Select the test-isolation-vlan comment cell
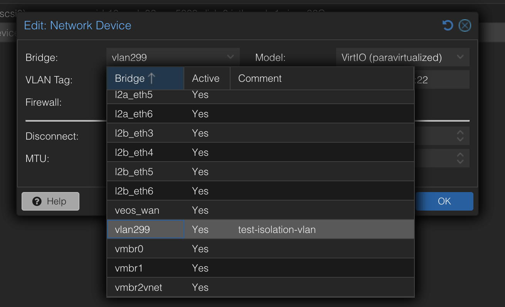Screen dimensions: 505x307 click(277, 229)
